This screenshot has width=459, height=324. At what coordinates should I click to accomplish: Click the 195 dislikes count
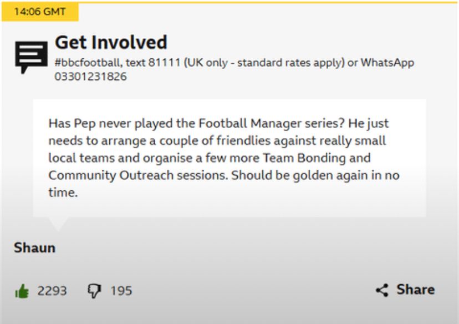(121, 291)
